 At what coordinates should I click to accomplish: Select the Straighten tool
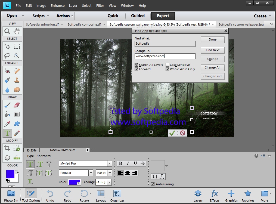[x=17, y=158]
